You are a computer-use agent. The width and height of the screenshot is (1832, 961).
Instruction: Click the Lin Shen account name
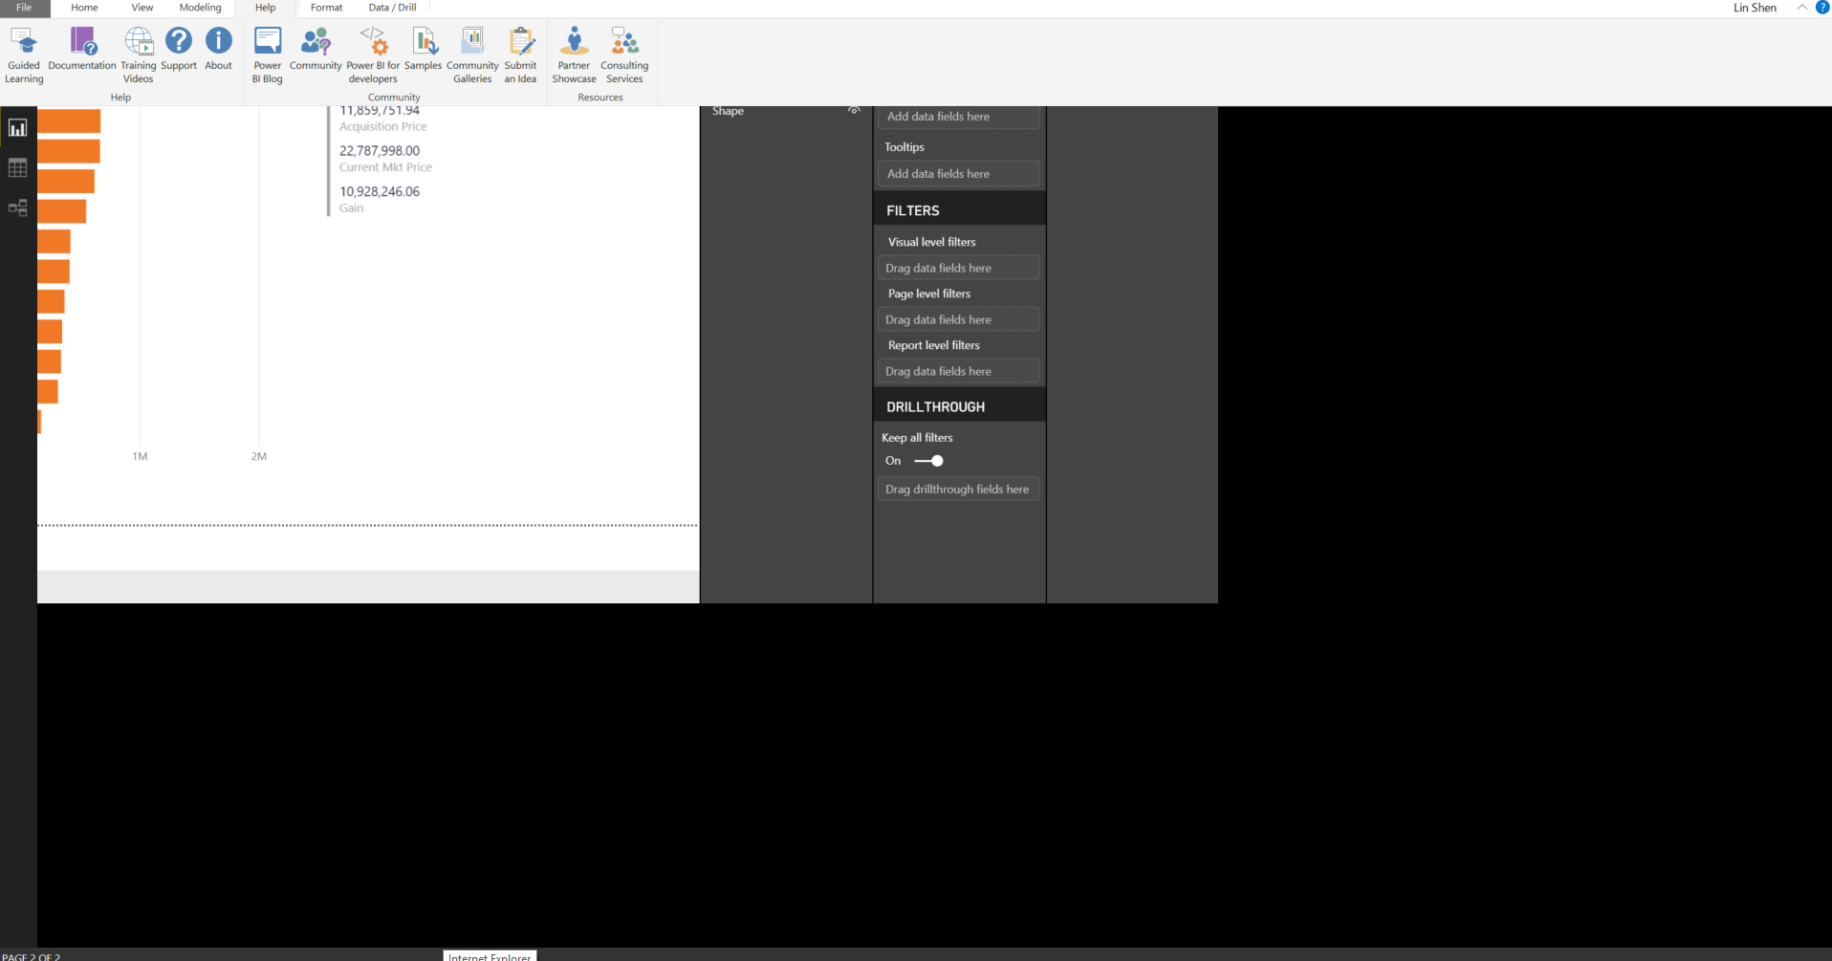1756,8
